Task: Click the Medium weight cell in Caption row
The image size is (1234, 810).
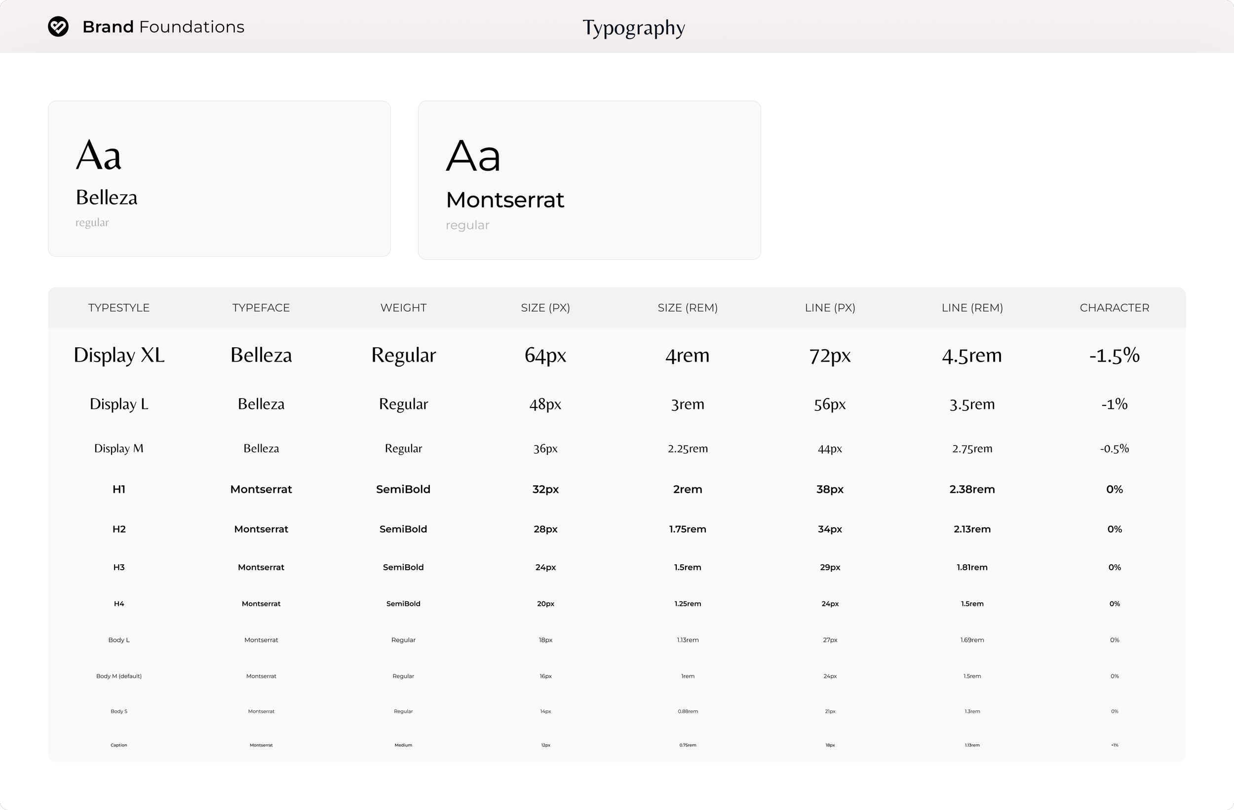Action: tap(403, 745)
